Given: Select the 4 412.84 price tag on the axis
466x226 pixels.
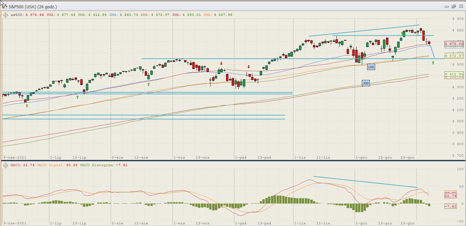Looking at the screenshot, I should [454, 74].
